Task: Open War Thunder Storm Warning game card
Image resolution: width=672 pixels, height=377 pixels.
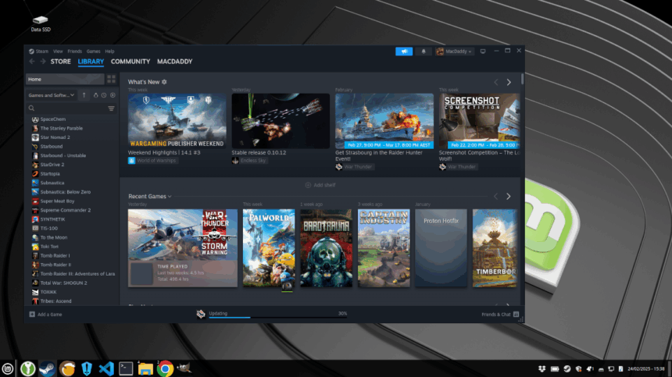Action: pyautogui.click(x=183, y=248)
